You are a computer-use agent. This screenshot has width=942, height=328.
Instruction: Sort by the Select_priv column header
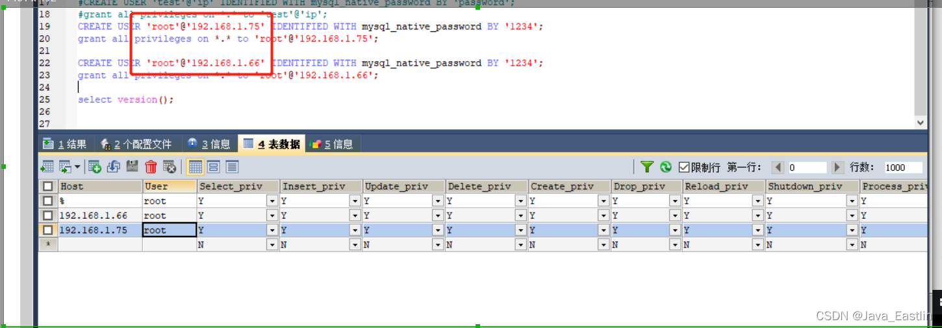238,186
